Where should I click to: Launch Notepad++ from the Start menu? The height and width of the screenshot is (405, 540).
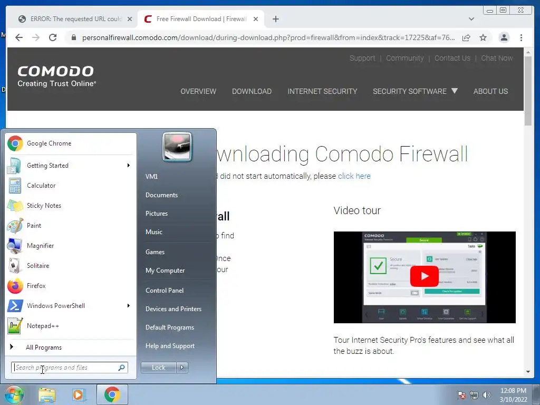click(x=71, y=326)
